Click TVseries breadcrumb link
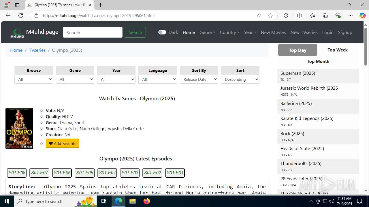This screenshot has width=369, height=207. [x=37, y=50]
